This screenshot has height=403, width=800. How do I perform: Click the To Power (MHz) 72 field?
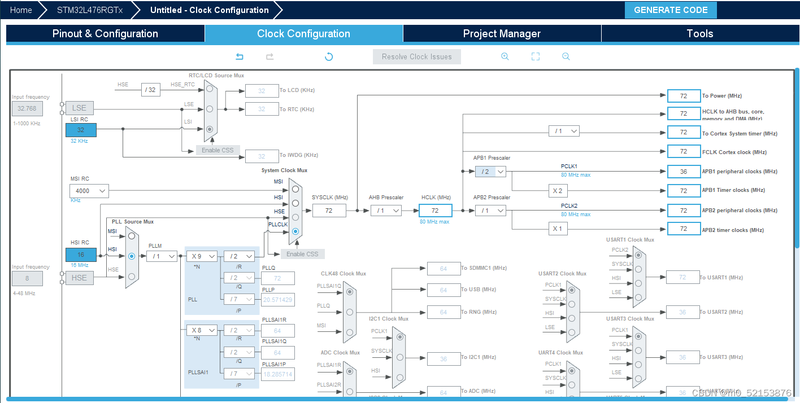(683, 96)
